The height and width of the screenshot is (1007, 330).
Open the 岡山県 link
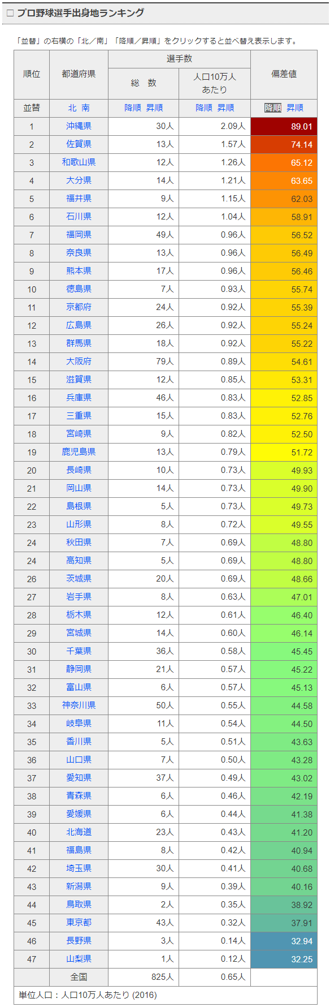click(x=79, y=488)
